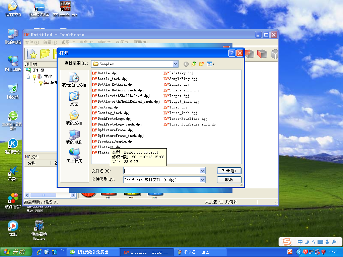Open the Kugou music (酷狗音乐) desktop icon
Viewport: 343px width, 257px height.
point(13,146)
